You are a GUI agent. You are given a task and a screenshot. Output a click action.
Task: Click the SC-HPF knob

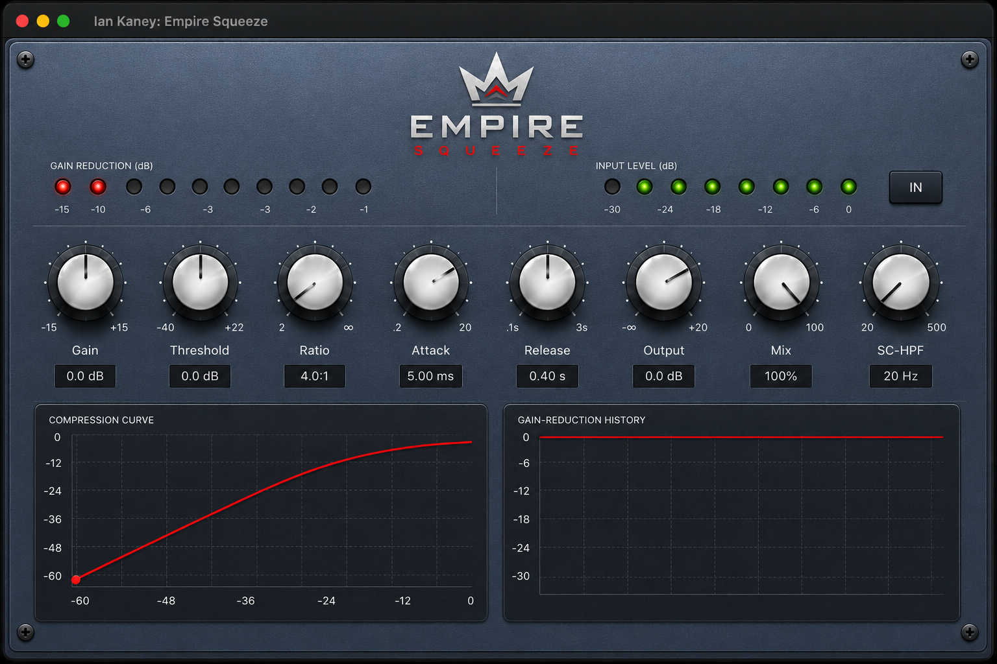click(901, 283)
